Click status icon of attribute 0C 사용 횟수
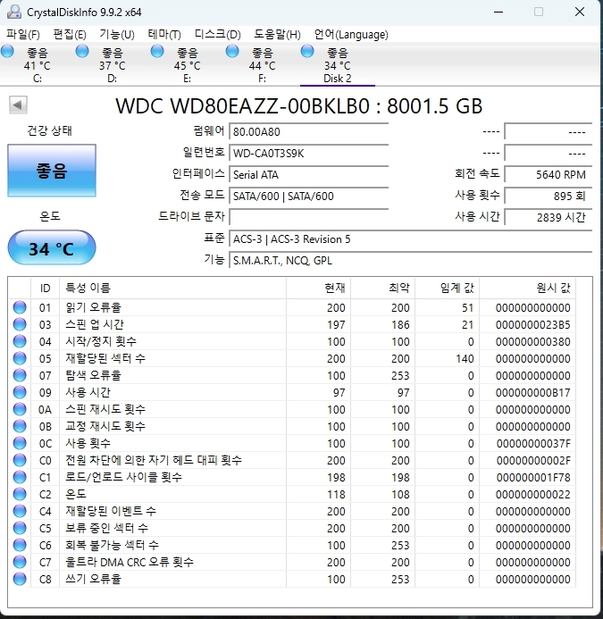This screenshot has height=619, width=603. click(x=20, y=443)
